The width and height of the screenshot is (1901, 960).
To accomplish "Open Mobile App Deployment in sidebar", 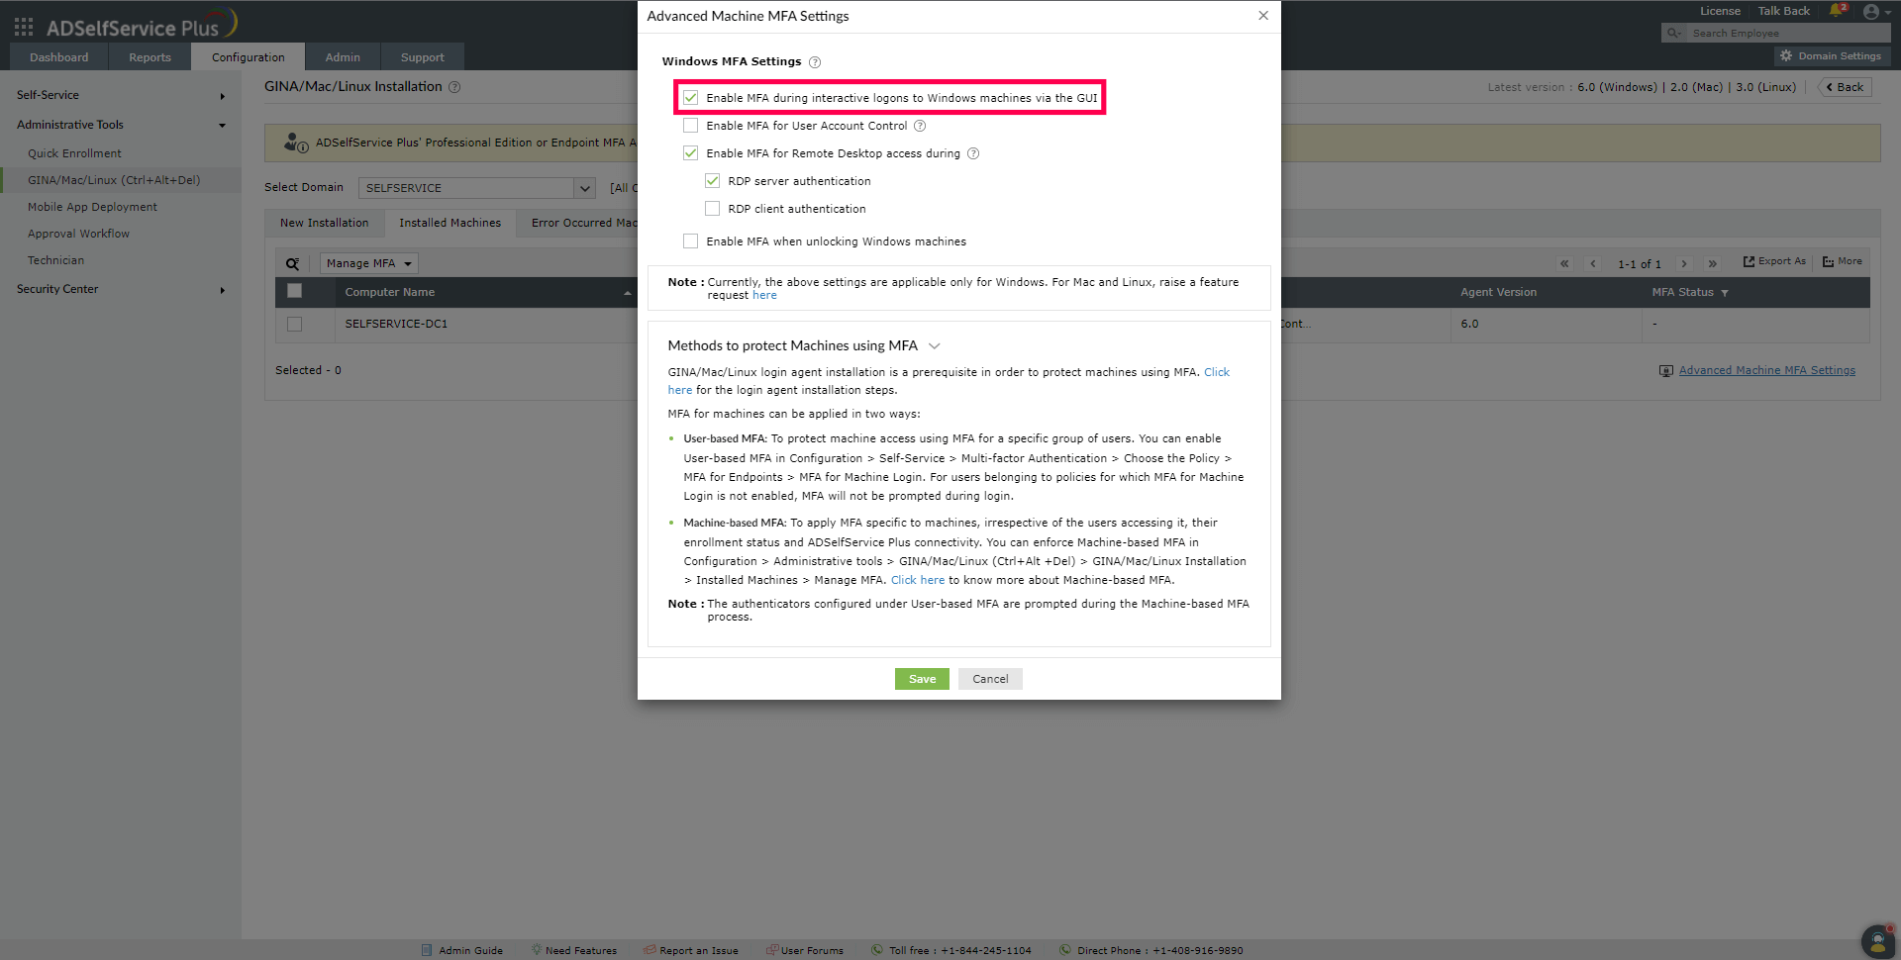I will point(92,208).
